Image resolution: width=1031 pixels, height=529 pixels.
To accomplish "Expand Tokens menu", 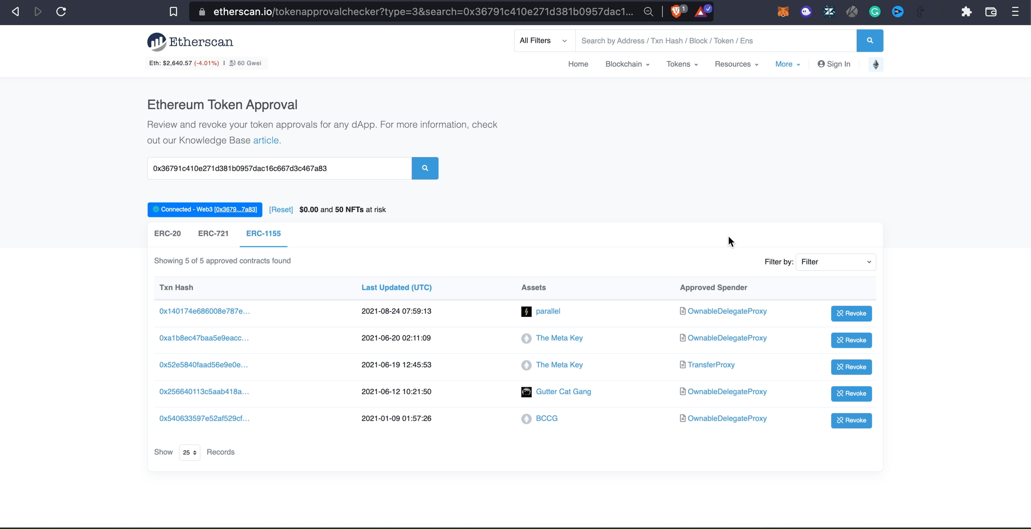I will click(682, 64).
